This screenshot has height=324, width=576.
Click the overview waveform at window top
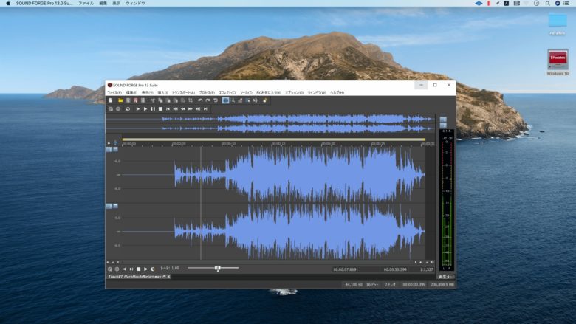tap(271, 124)
